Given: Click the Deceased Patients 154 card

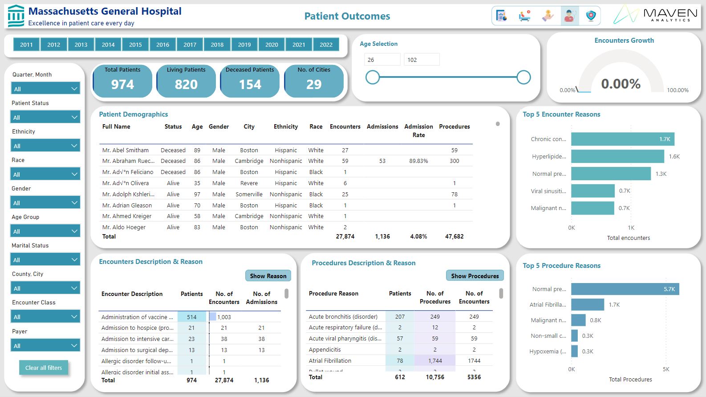Looking at the screenshot, I should (250, 81).
